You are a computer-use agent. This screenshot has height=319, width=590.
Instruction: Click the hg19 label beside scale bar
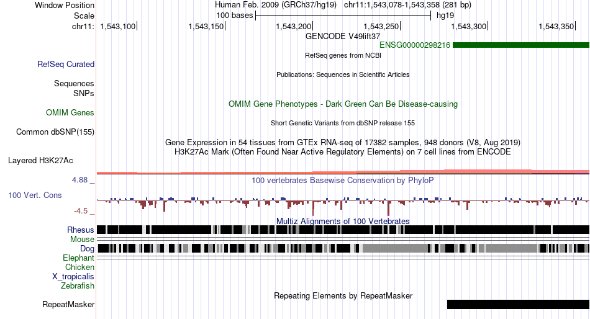[445, 16]
